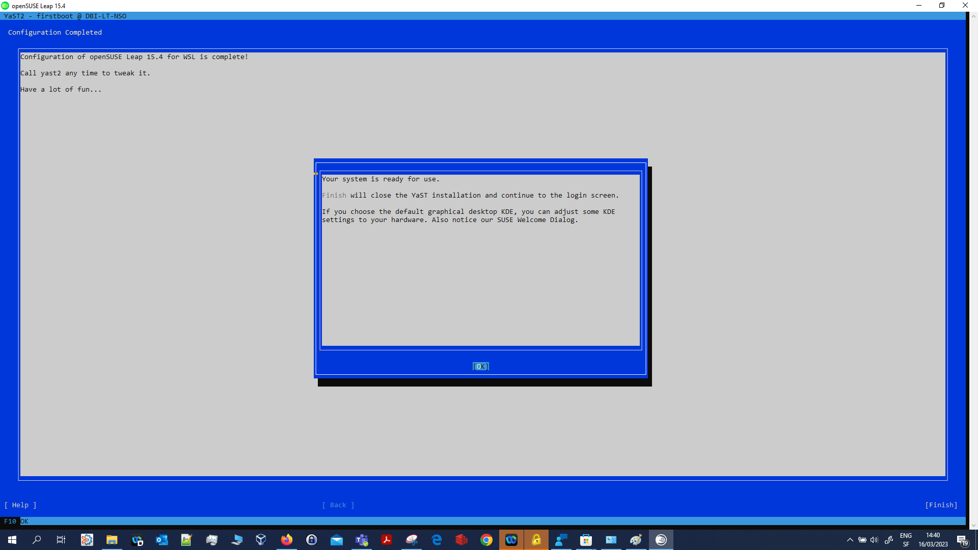
Task: Open the notification center icon
Action: coord(962,540)
